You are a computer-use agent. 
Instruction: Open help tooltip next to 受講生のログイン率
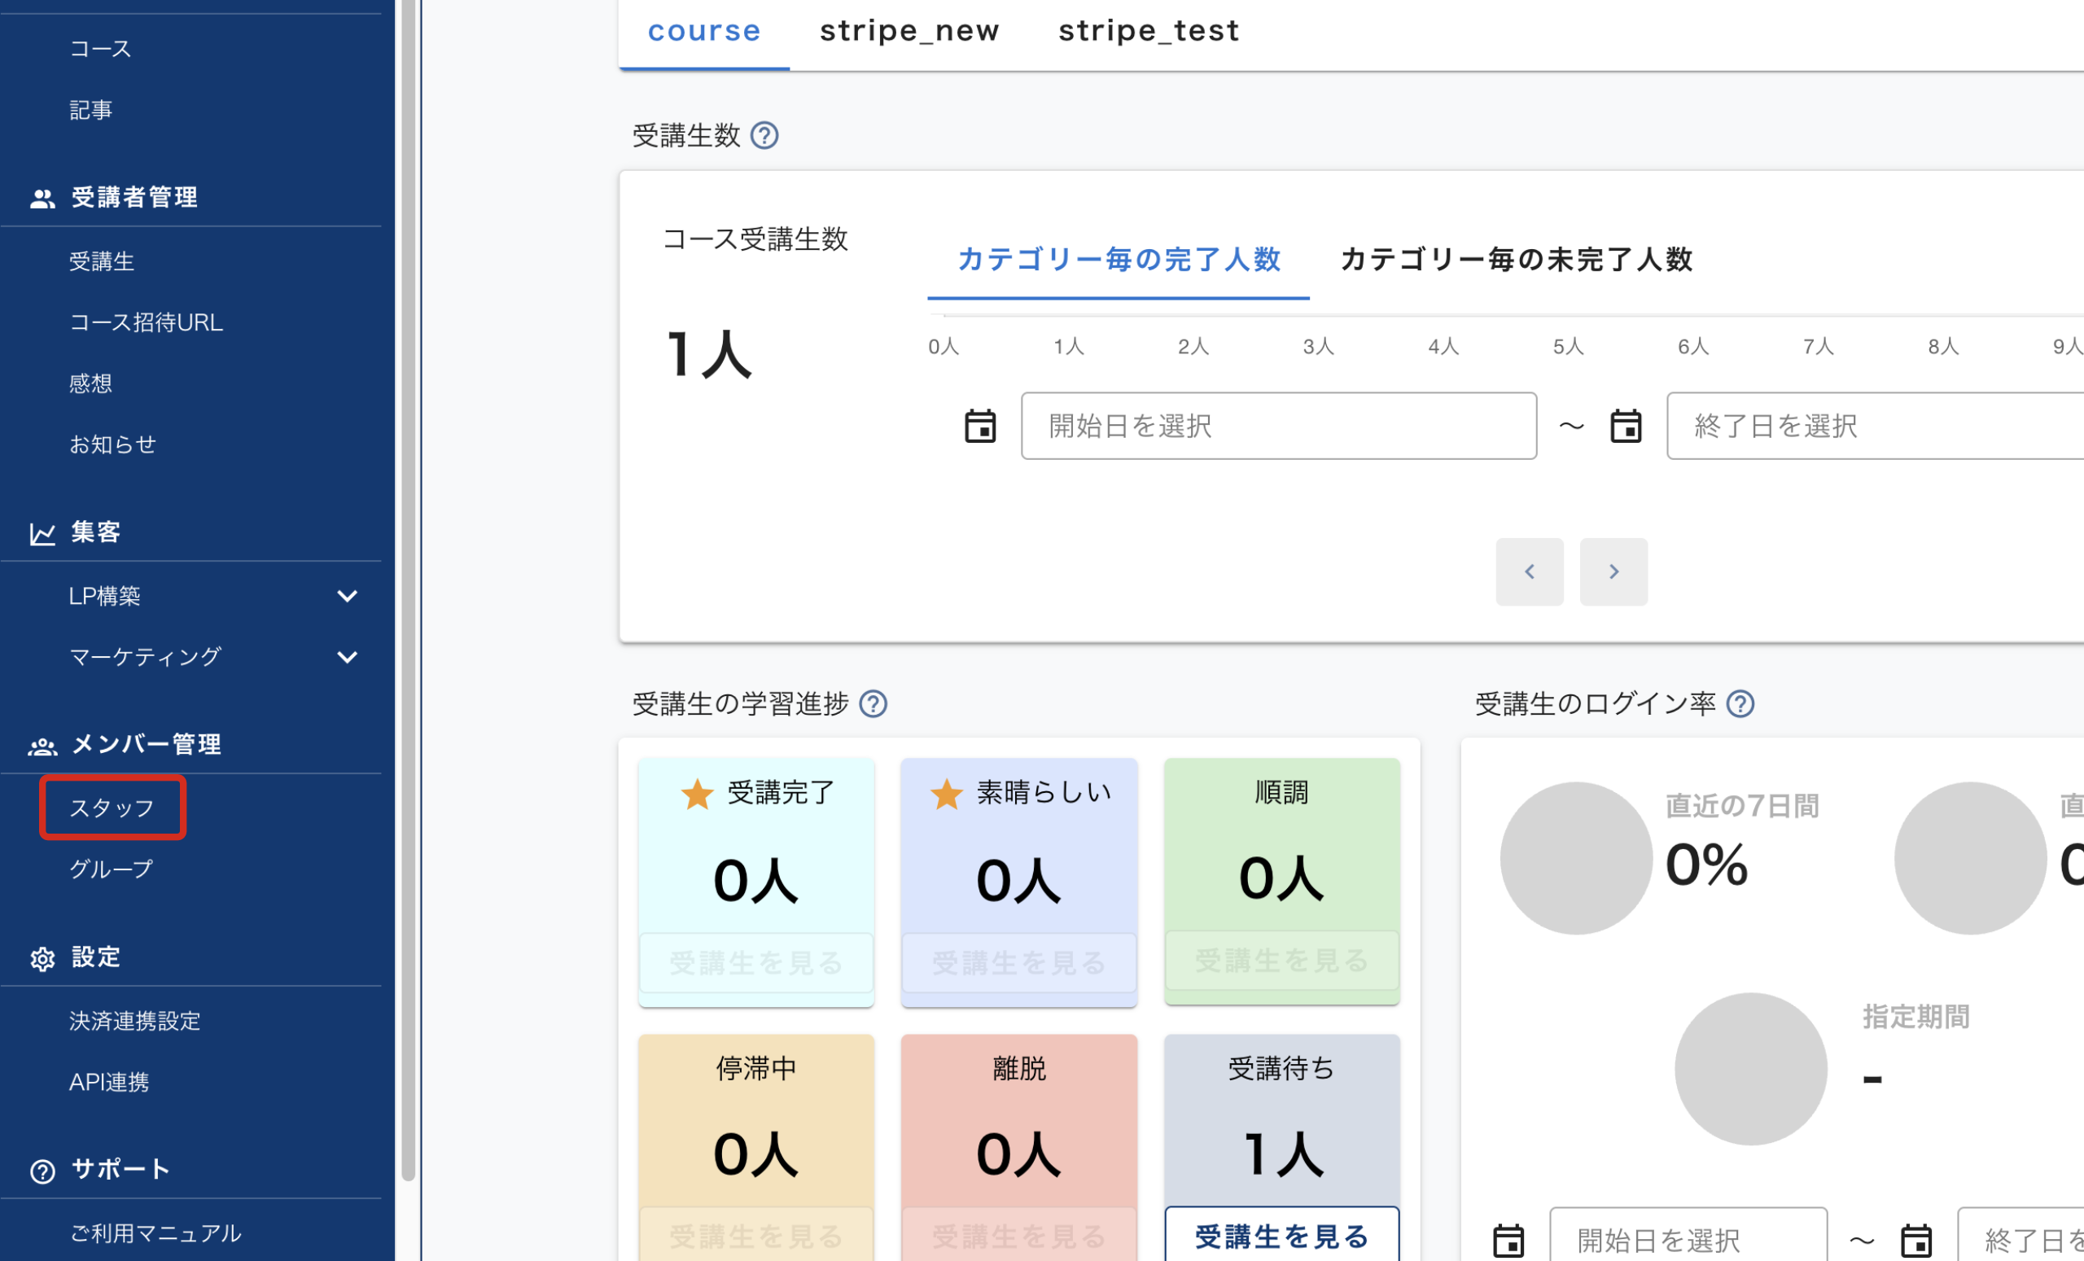(1740, 703)
